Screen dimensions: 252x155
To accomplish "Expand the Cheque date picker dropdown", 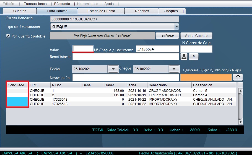I will tap(174, 69).
